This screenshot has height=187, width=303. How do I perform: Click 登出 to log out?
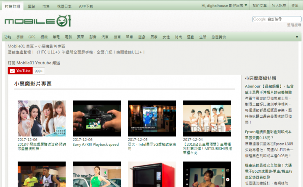point(295,5)
